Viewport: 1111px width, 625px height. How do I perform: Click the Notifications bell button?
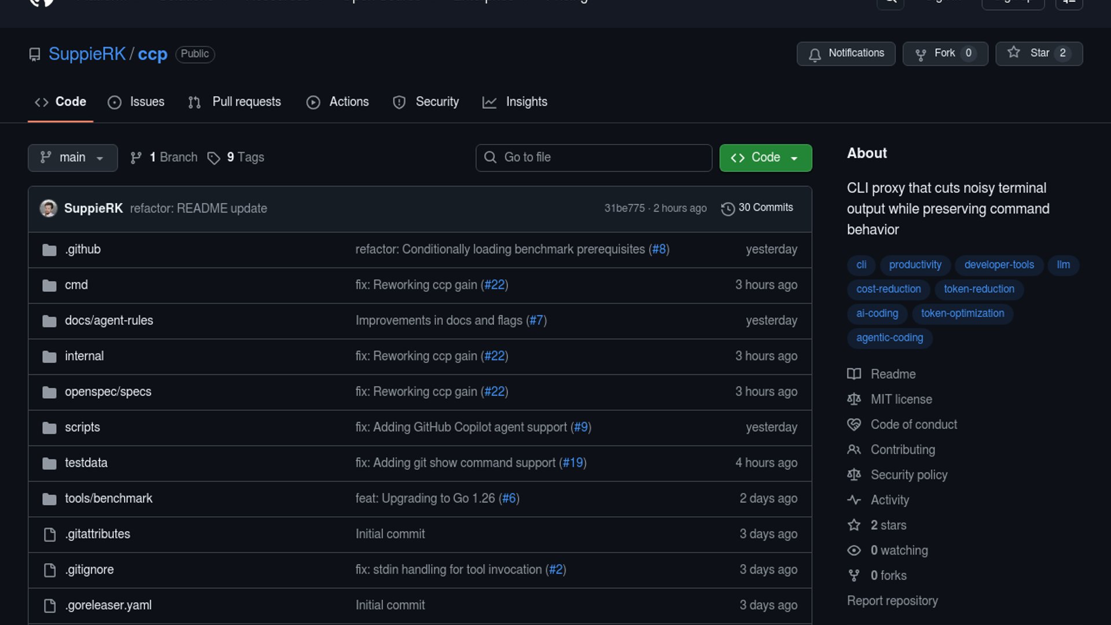[x=845, y=53]
